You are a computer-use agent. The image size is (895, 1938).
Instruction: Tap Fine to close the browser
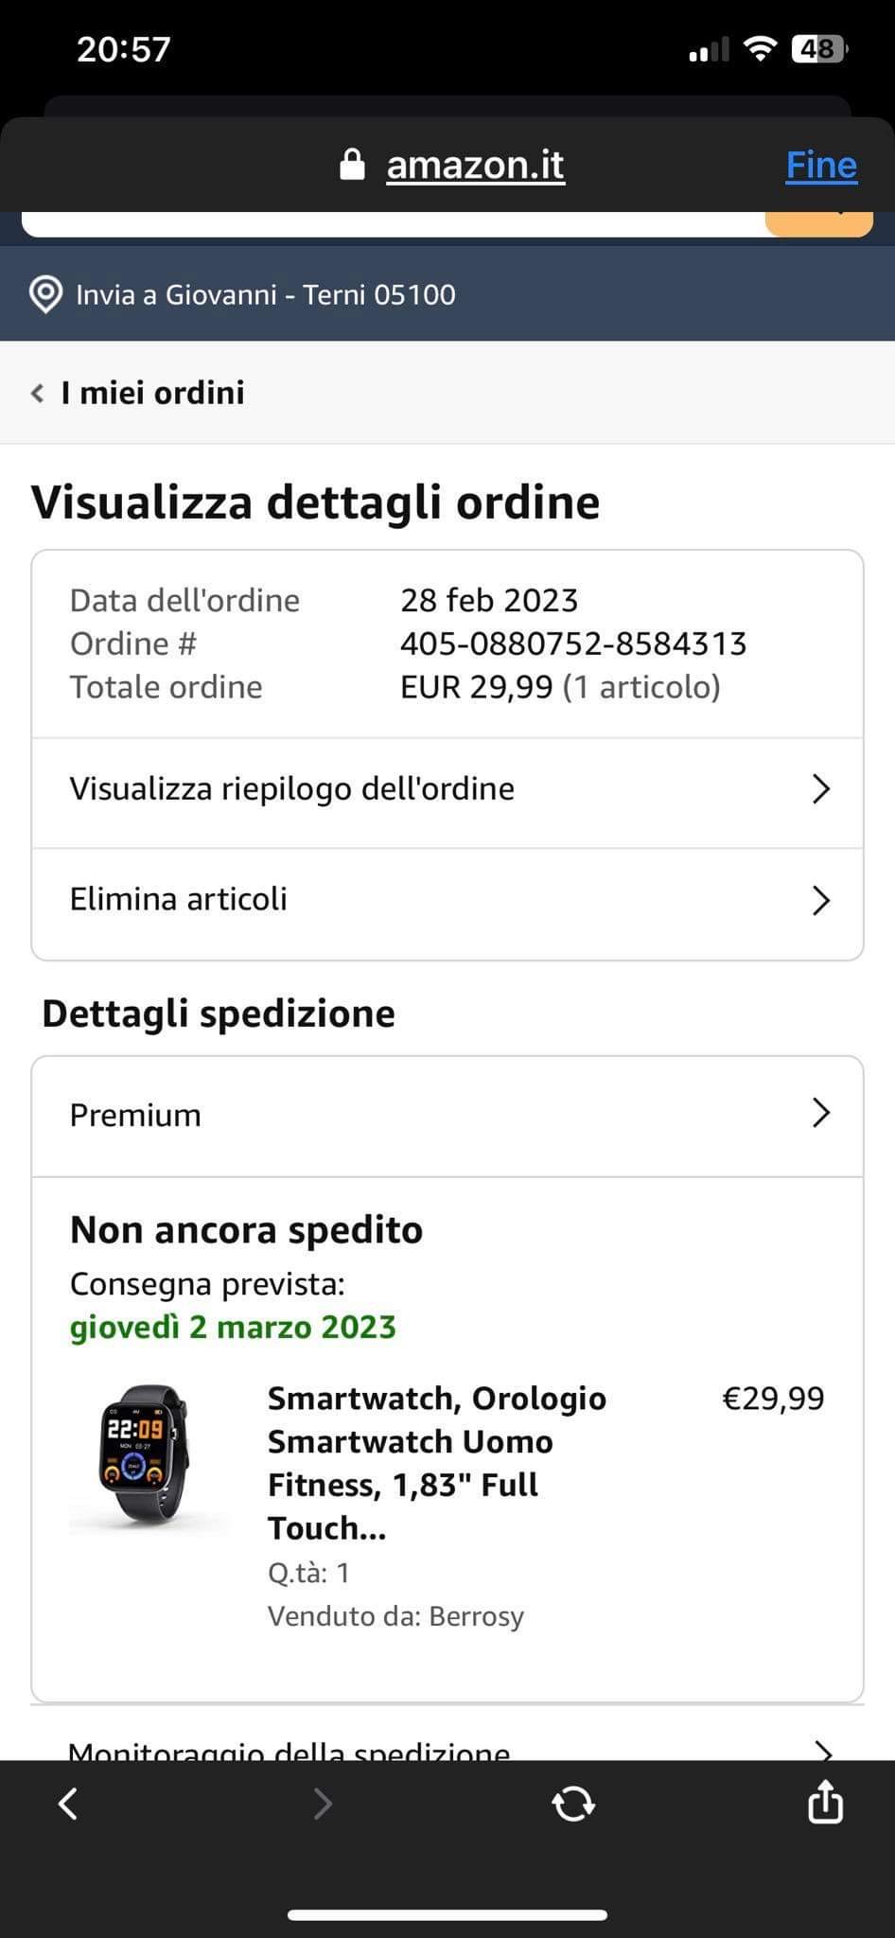click(x=821, y=165)
